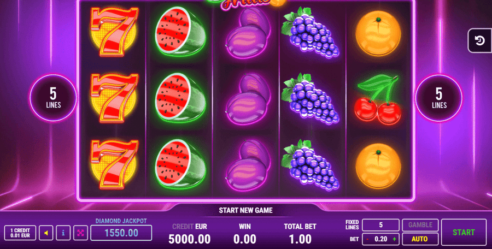Click the green START button

point(464,233)
